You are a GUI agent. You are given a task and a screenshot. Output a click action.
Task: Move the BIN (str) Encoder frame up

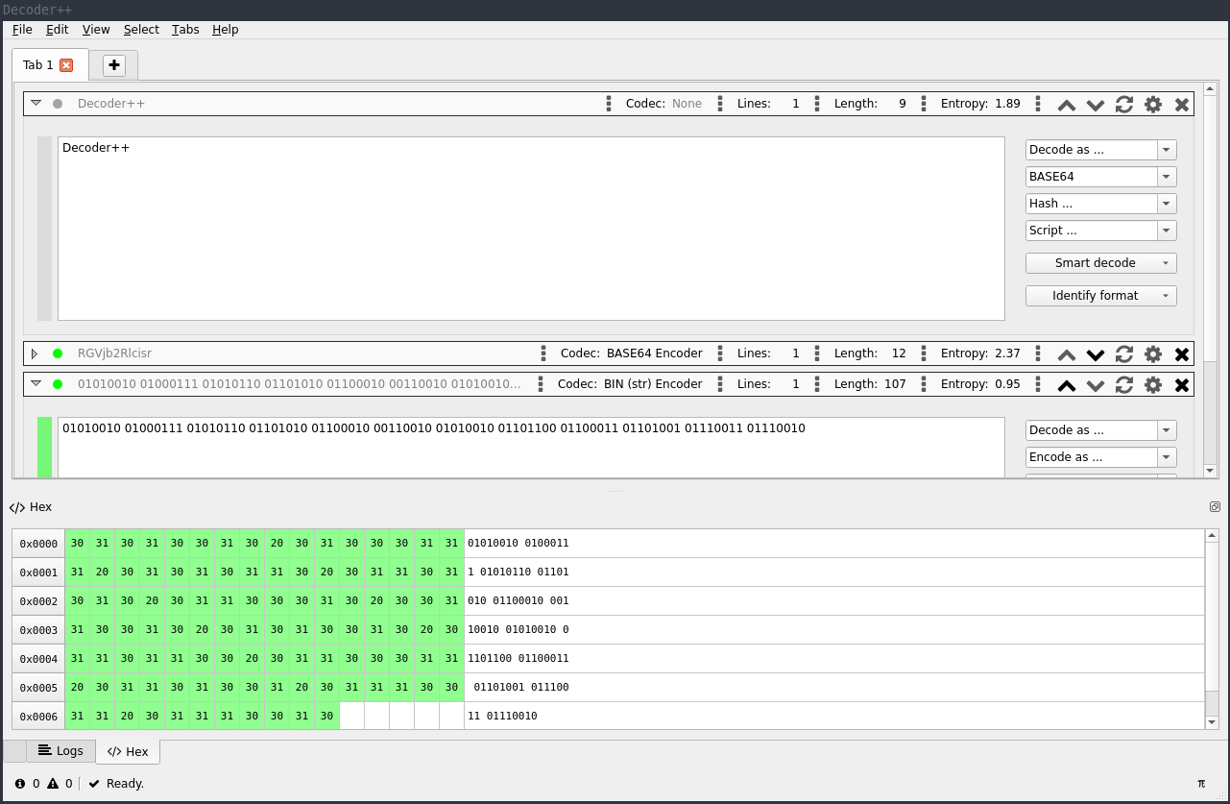tap(1066, 384)
